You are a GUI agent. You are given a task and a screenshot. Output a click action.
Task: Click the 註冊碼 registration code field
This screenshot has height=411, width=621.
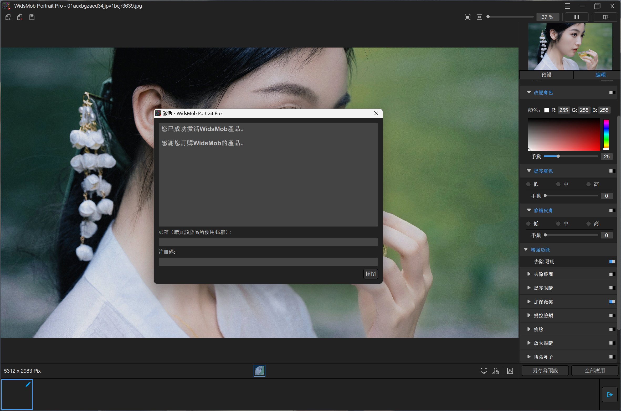coord(268,262)
